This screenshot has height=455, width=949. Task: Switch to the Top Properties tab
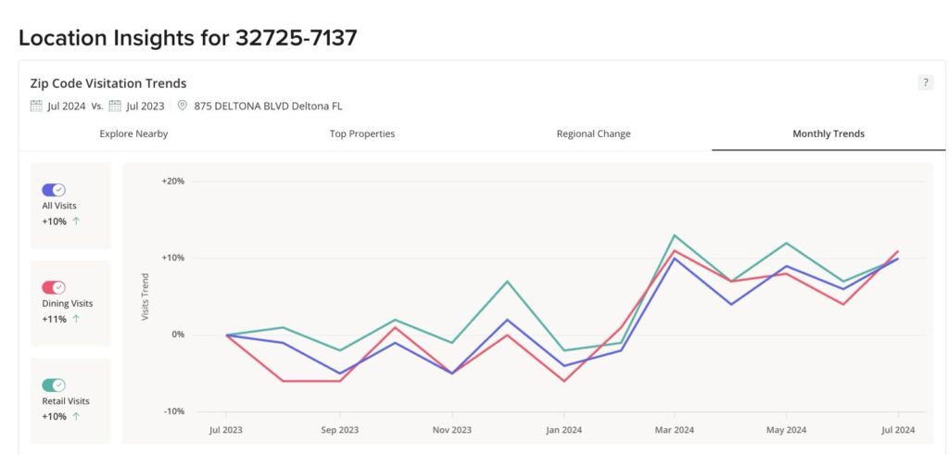[362, 133]
